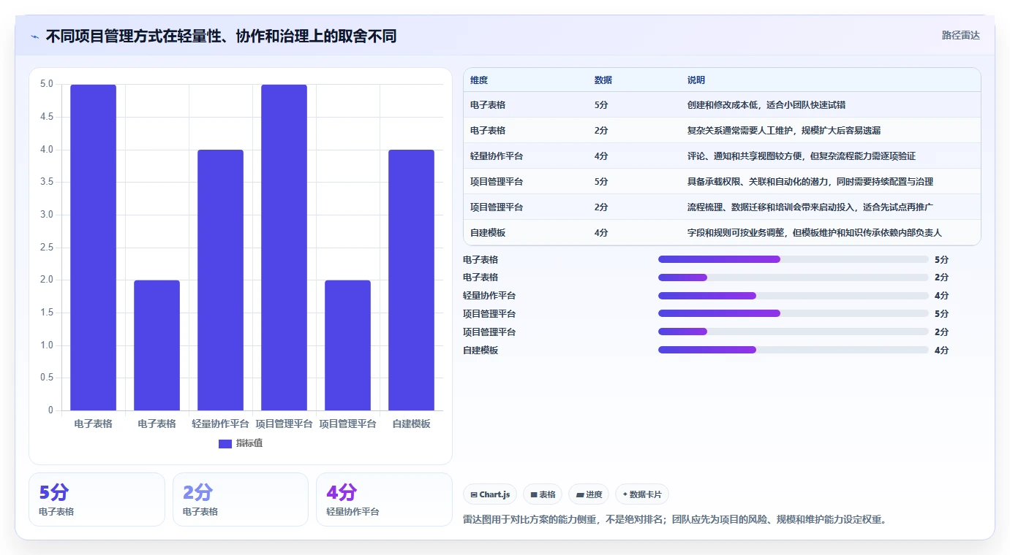Click the 轻量协作平台 label in the progress list
This screenshot has height=555, width=1010.
pos(489,296)
